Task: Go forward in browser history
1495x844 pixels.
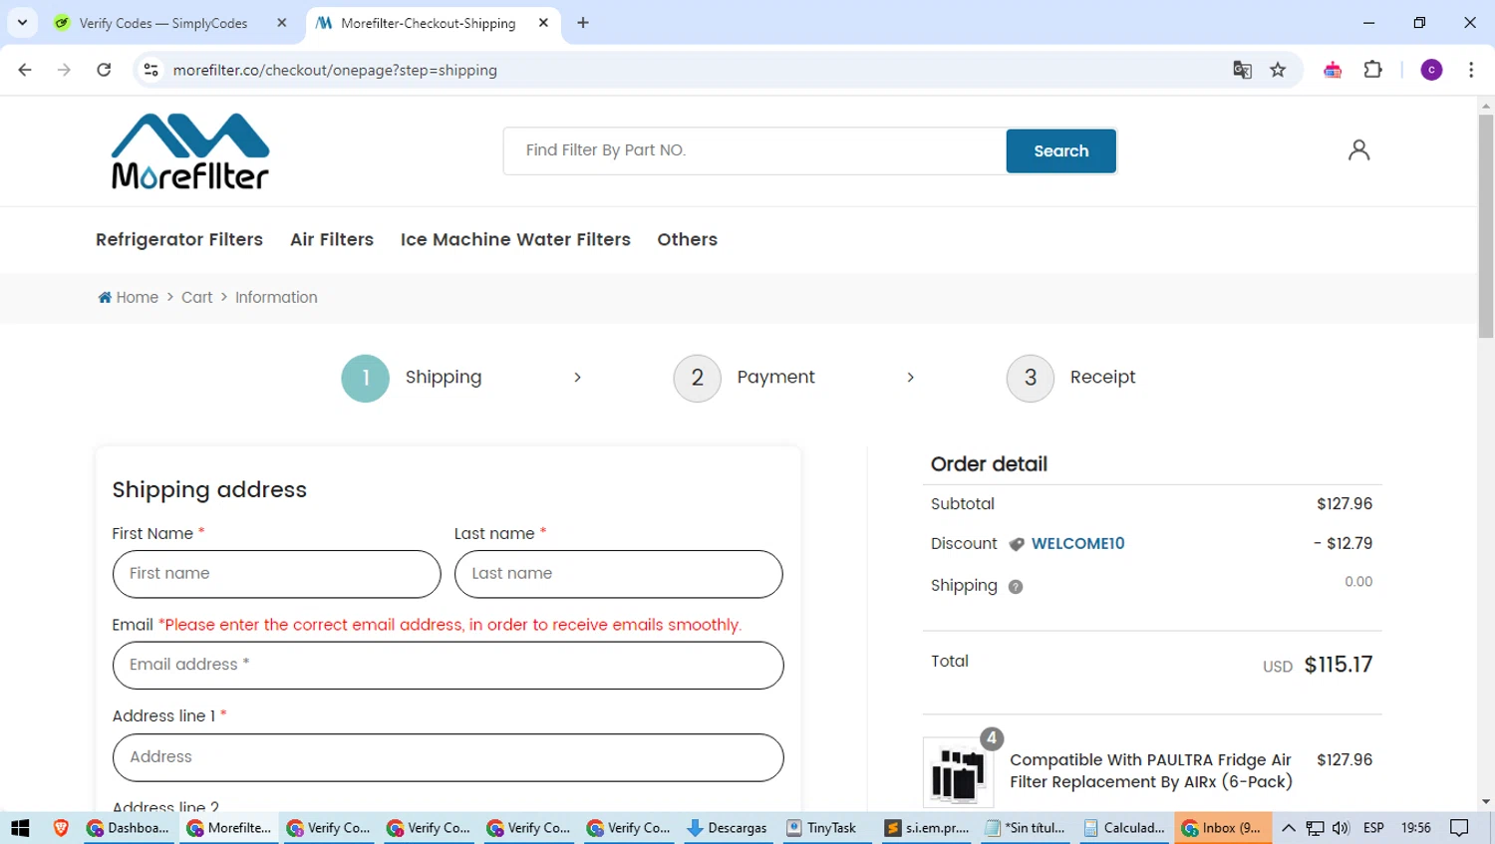Action: click(64, 70)
